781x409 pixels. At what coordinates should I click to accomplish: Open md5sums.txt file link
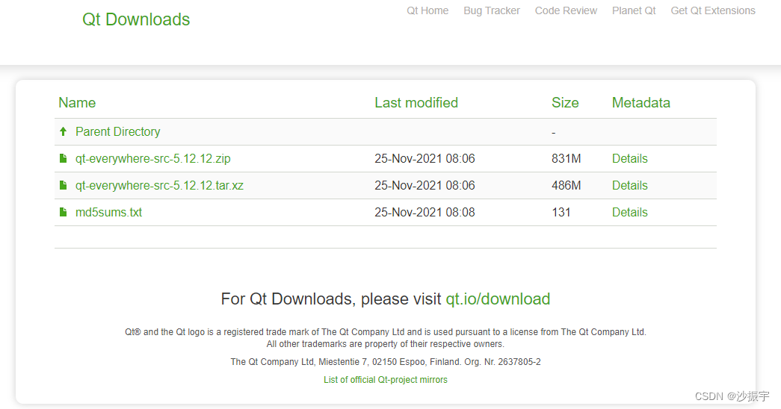pyautogui.click(x=108, y=213)
